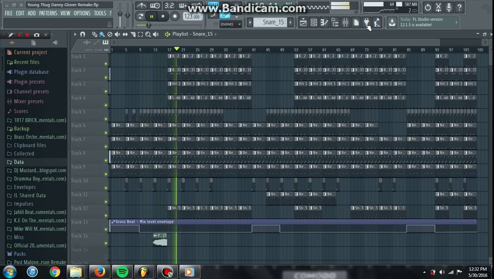Viewport: 494px width, 279px height.
Task: Open the mixer view icon
Action: (345, 22)
